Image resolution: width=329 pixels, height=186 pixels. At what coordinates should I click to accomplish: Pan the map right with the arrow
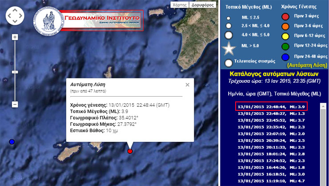(x=21, y=16)
